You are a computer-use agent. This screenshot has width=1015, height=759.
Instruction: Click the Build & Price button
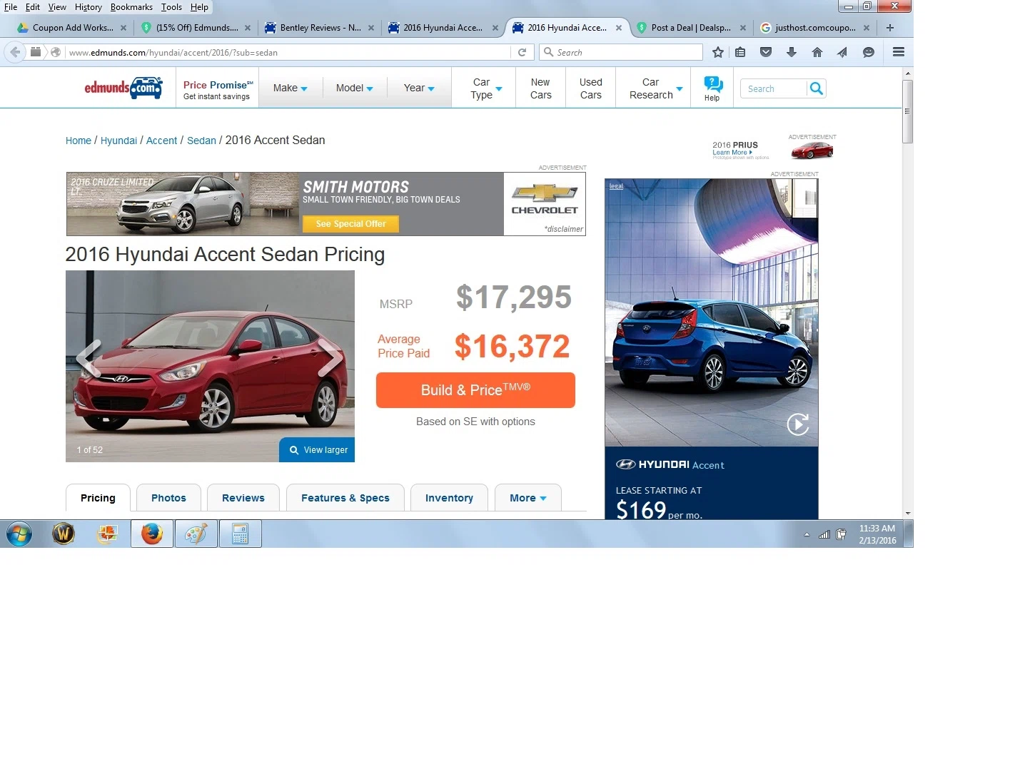point(475,390)
